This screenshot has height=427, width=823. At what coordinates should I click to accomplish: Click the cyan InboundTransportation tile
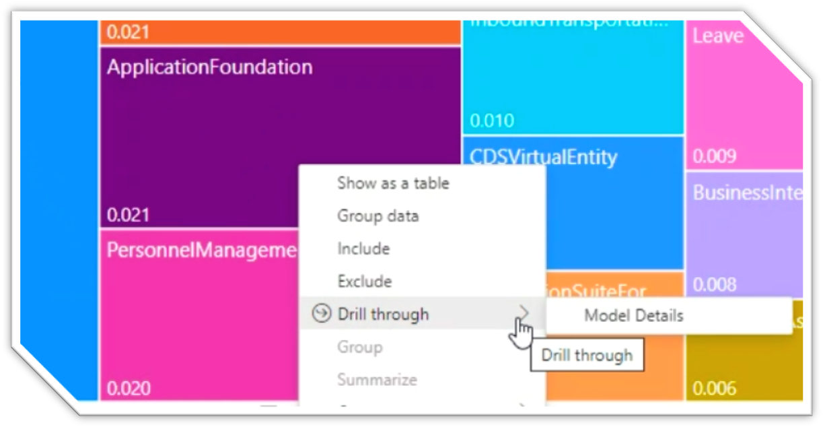tap(572, 74)
